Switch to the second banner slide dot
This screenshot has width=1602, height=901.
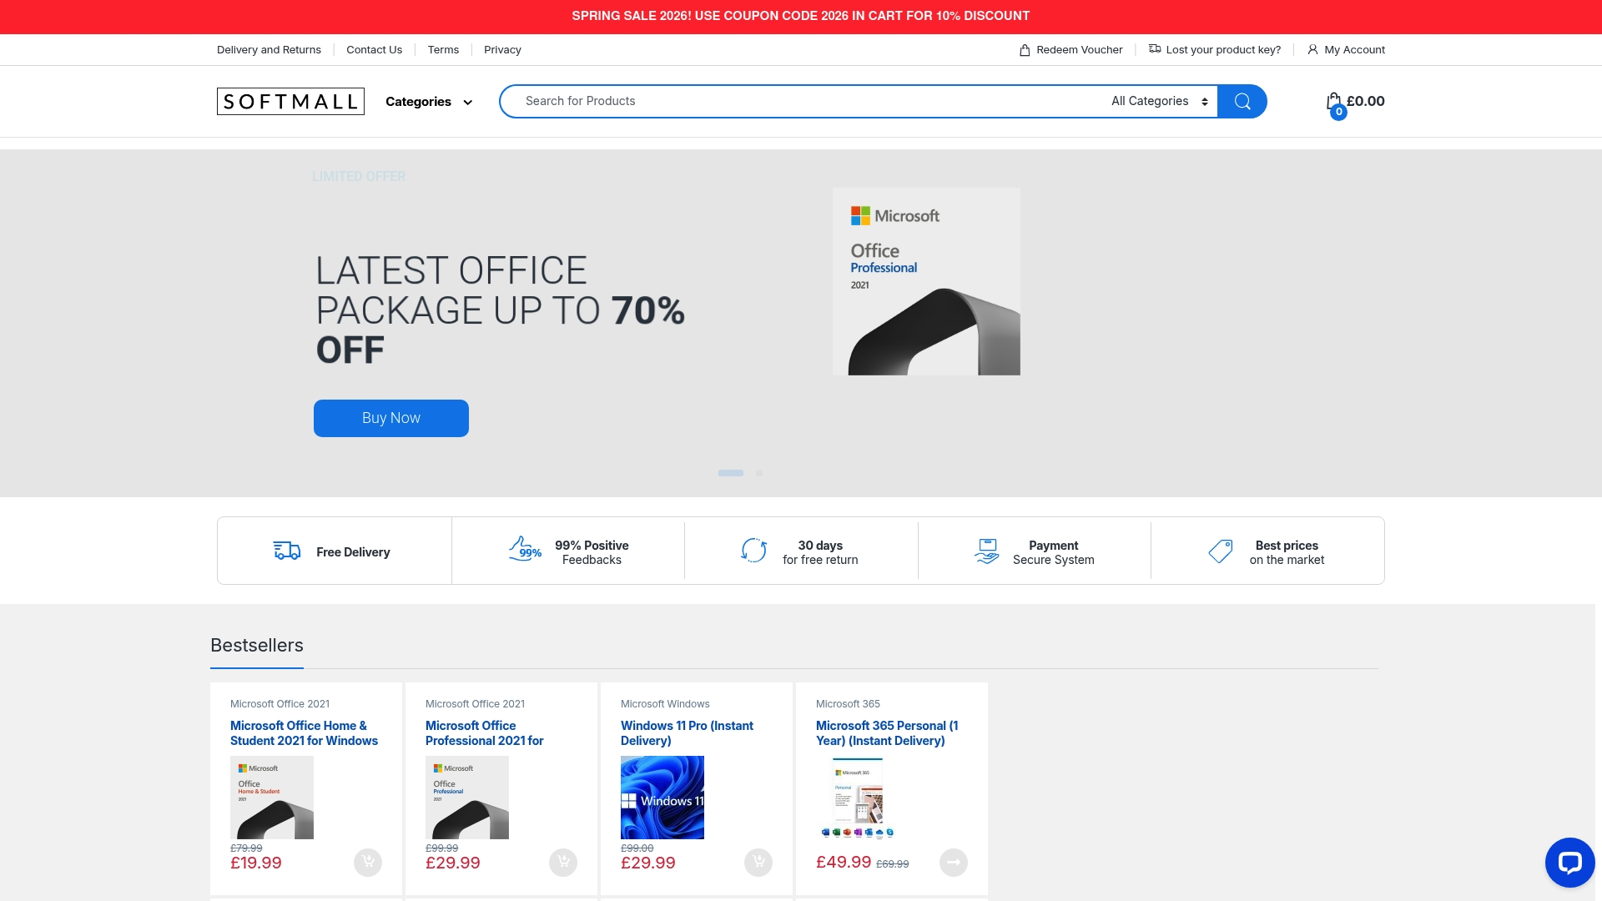click(x=759, y=473)
